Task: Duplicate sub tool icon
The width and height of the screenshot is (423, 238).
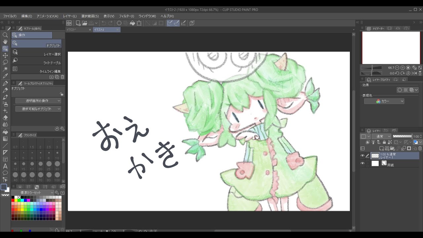Action: (57, 77)
